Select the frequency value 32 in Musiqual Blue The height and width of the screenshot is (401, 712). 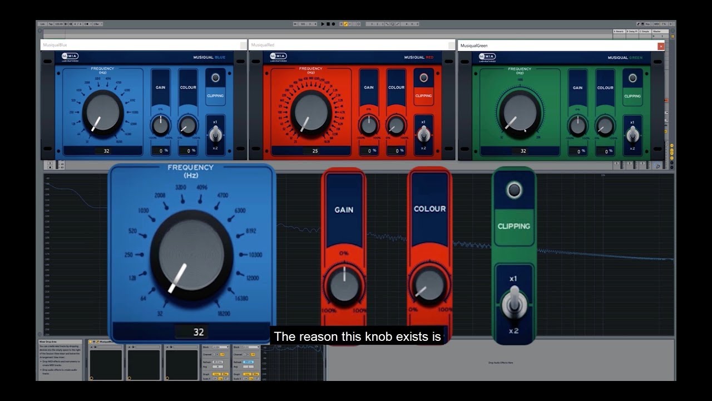point(103,151)
